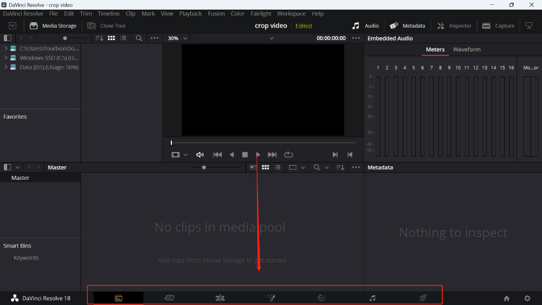Toggle loop playback
The height and width of the screenshot is (305, 542).
coord(288,155)
